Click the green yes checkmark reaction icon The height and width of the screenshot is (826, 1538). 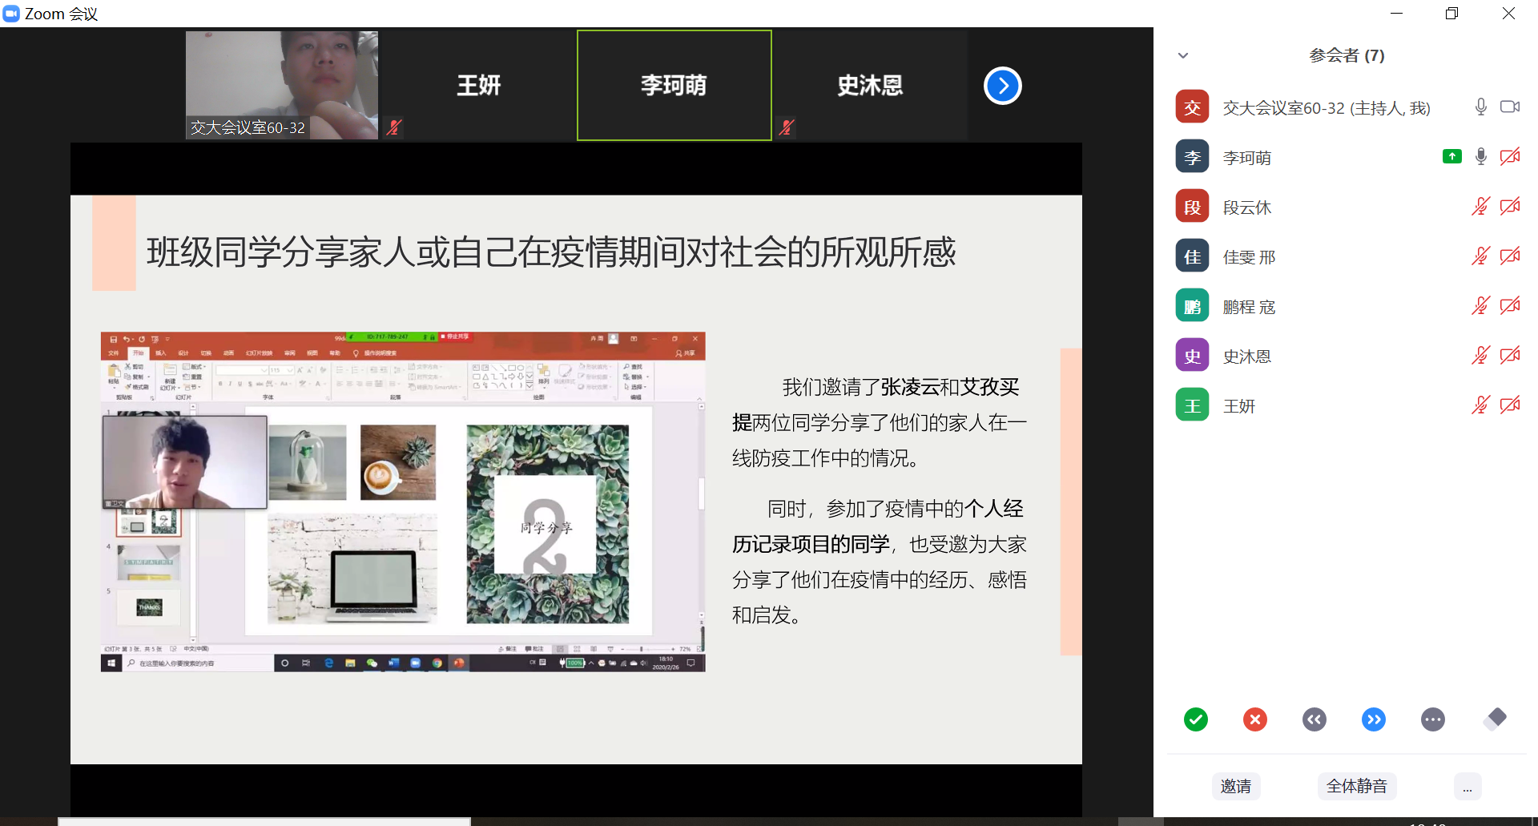[x=1195, y=719]
